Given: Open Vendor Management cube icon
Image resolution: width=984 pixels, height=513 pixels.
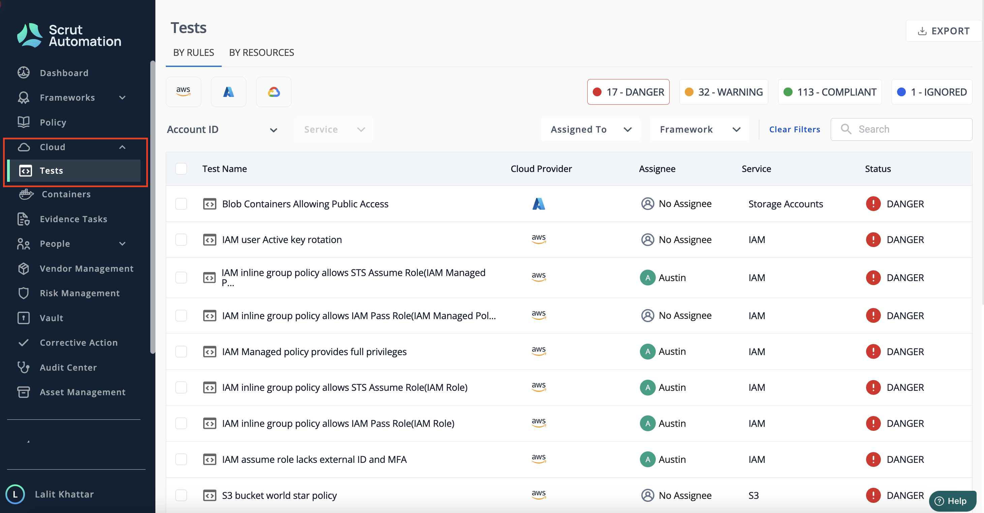Looking at the screenshot, I should (x=24, y=268).
